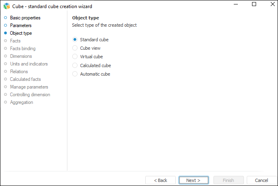Go to the Basic properties step
This screenshot has height=186, width=278.
tap(25, 18)
